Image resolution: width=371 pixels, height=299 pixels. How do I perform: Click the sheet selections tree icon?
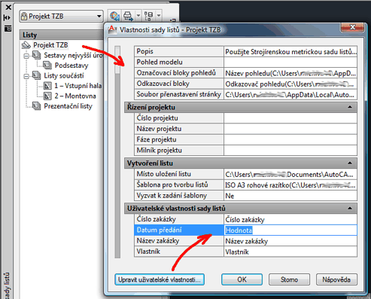tap(148, 16)
